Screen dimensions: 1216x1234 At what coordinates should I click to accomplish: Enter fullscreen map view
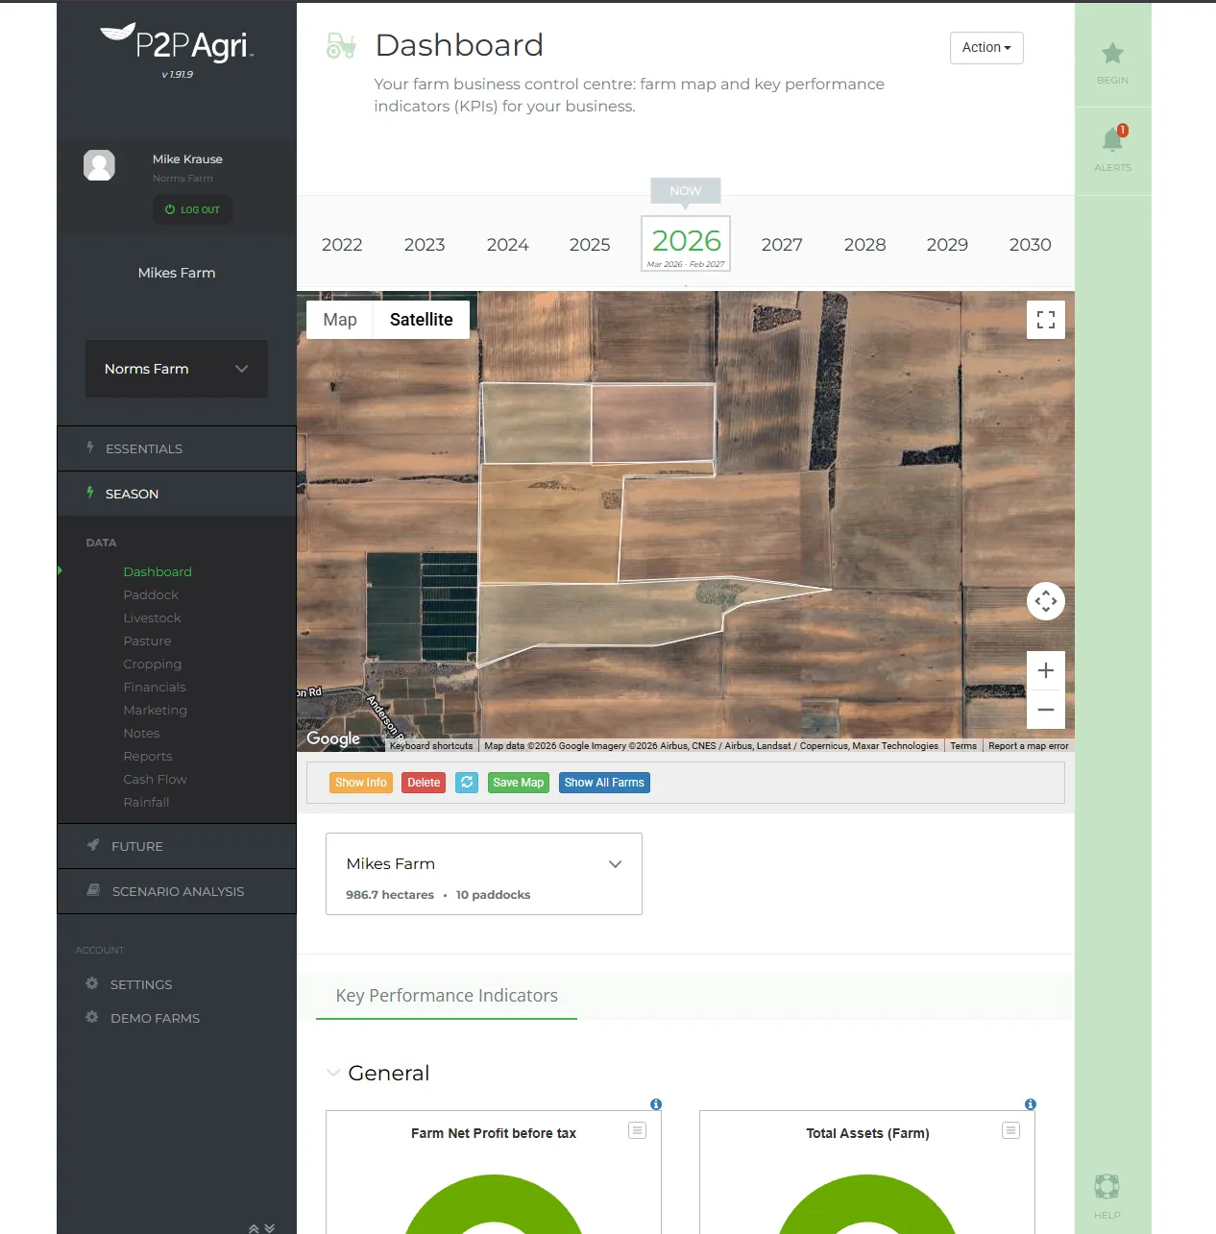(x=1046, y=320)
